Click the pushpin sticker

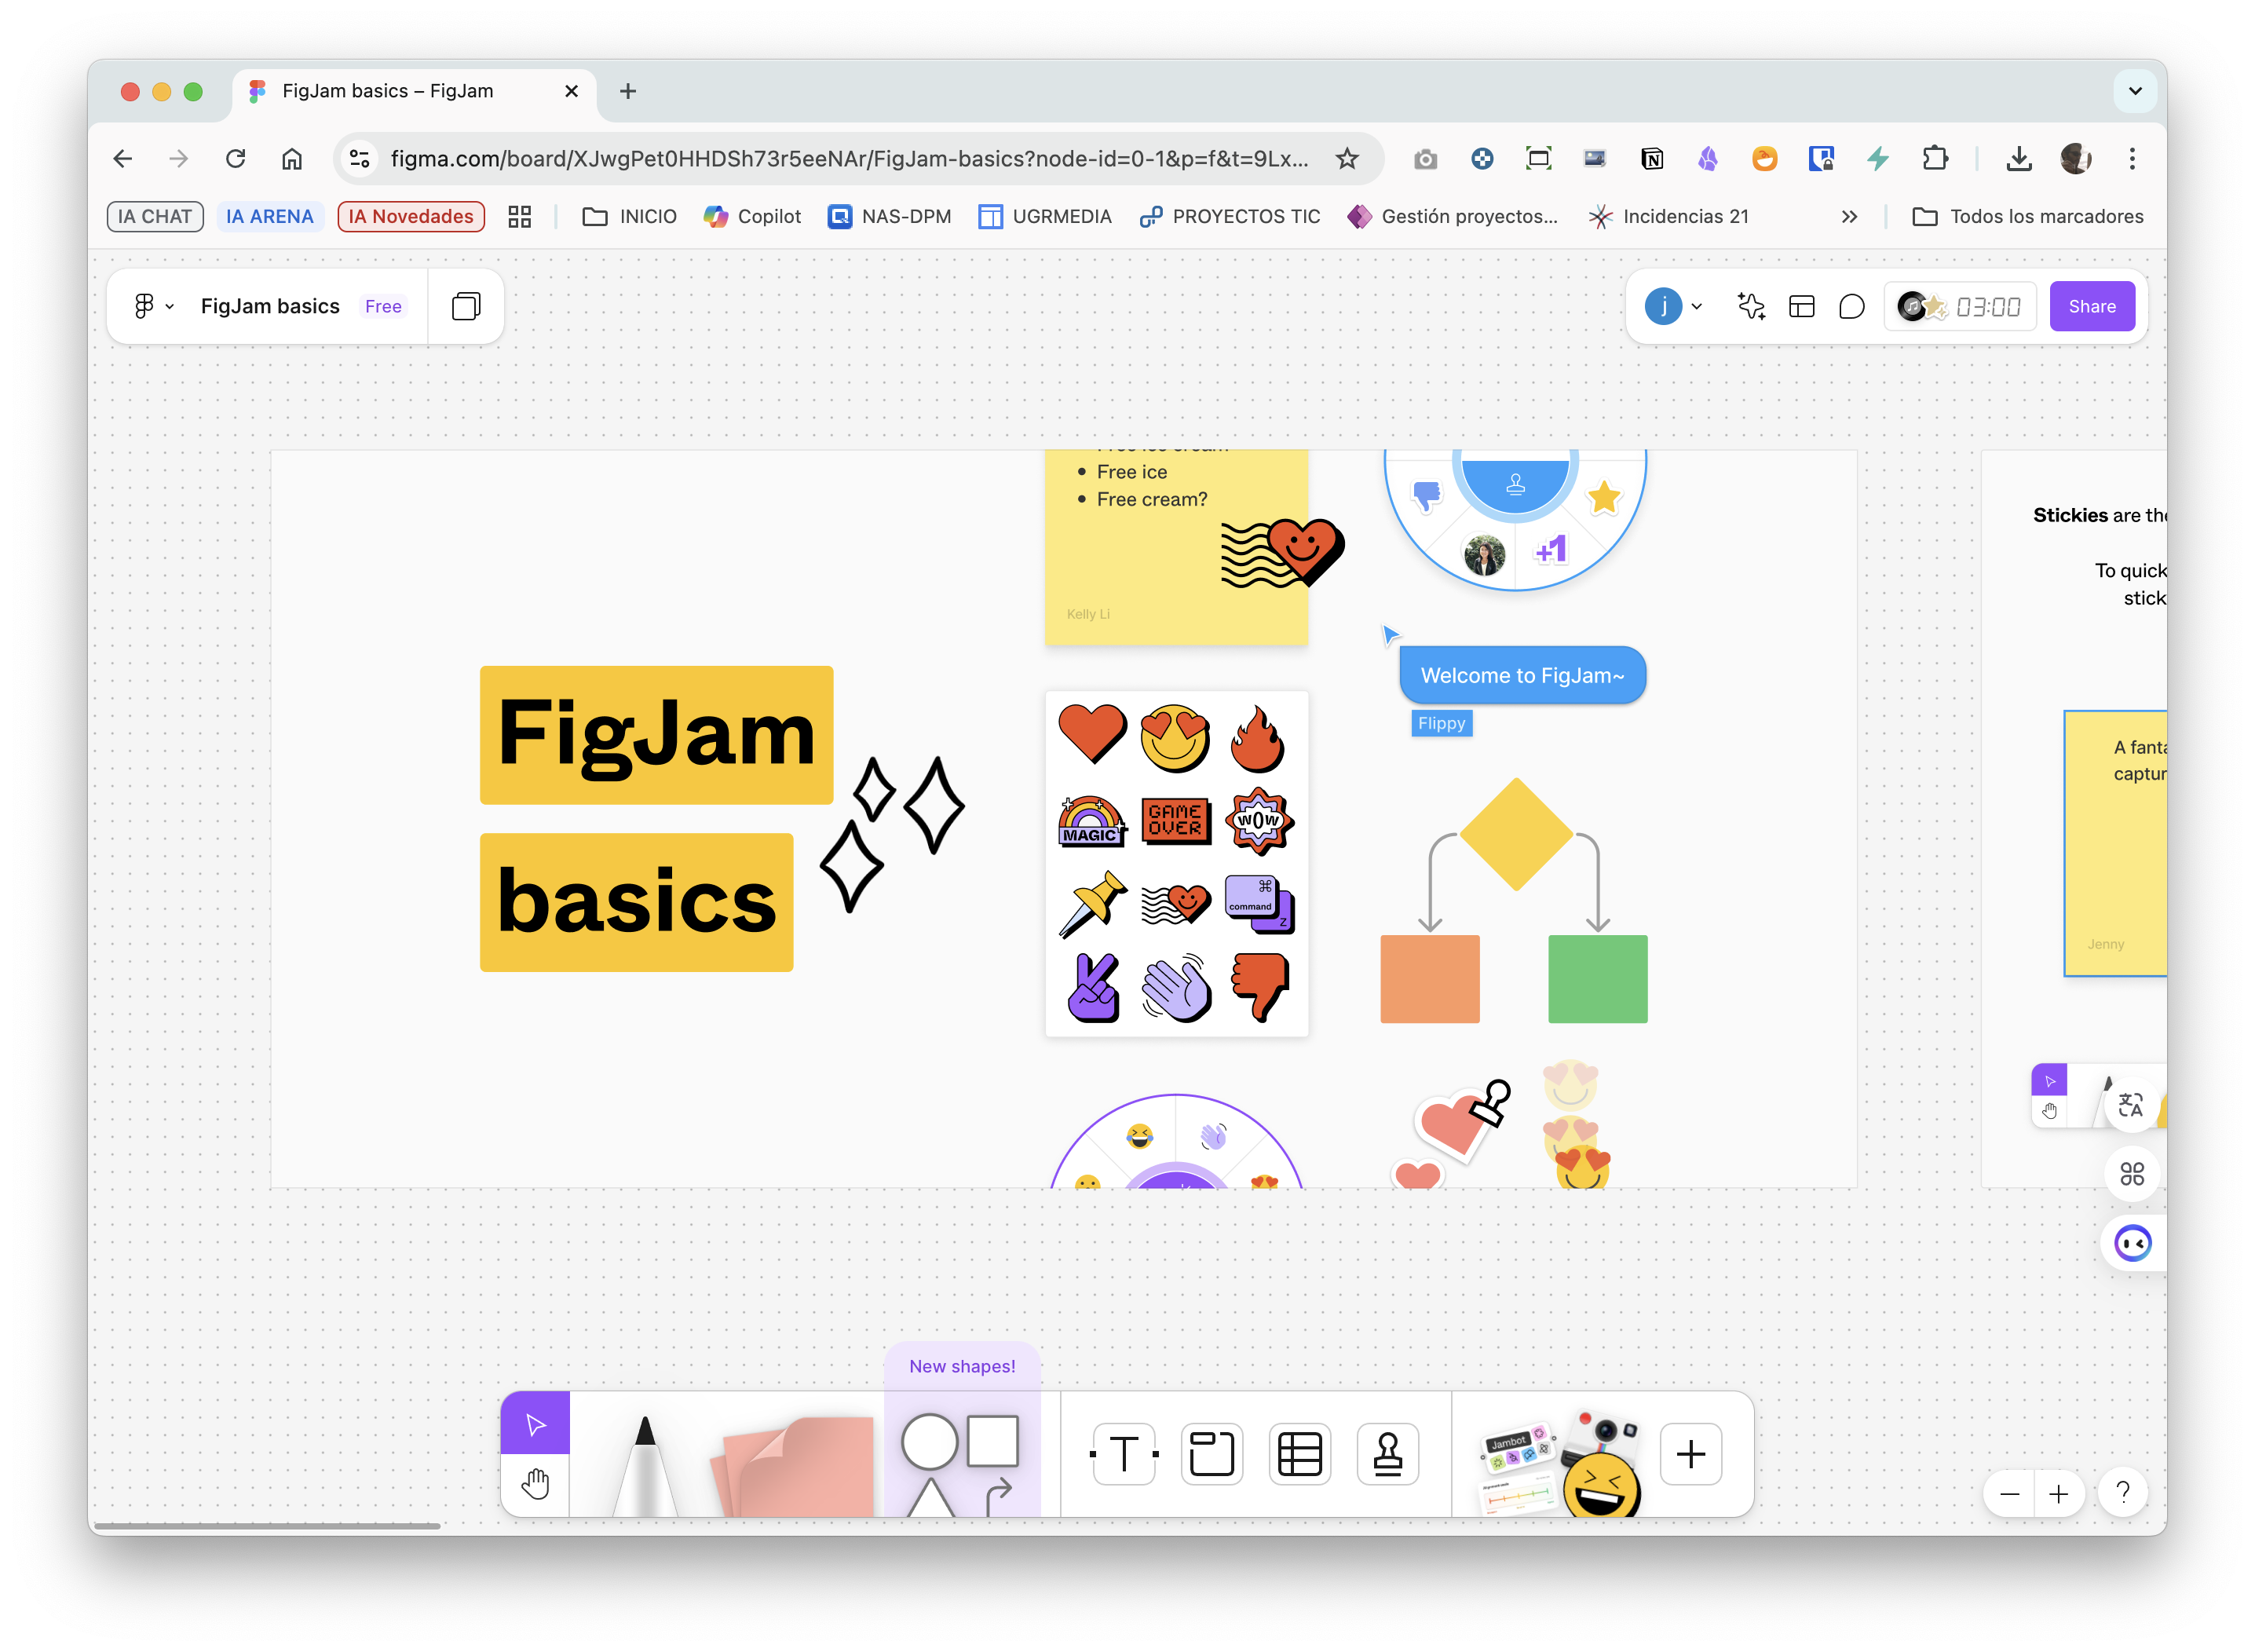pyautogui.click(x=1092, y=904)
